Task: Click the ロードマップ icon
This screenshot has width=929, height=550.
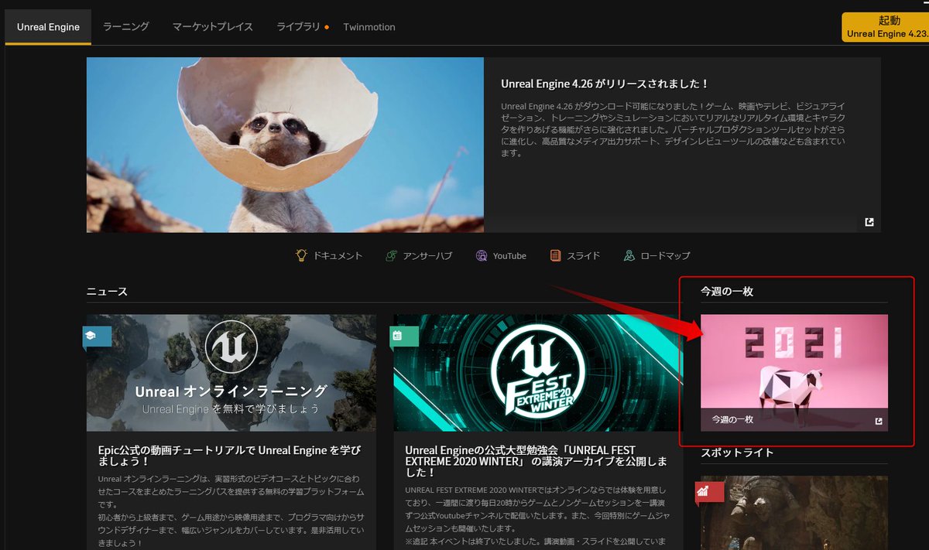Action: [629, 255]
